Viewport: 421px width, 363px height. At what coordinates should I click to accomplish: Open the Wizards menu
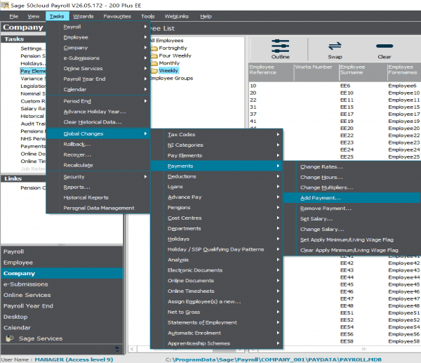point(83,16)
